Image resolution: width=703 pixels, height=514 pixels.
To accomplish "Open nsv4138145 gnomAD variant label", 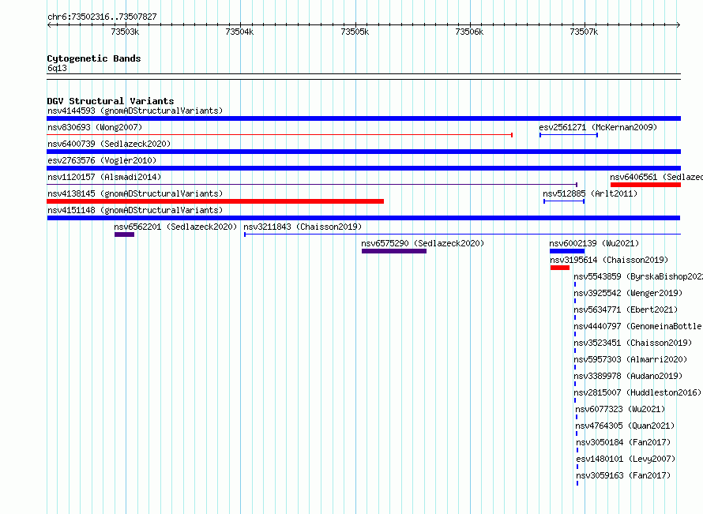I will click(x=135, y=193).
